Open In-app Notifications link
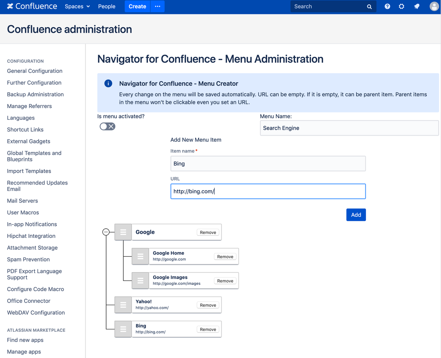Screen dimensions: 441x358 [32, 224]
